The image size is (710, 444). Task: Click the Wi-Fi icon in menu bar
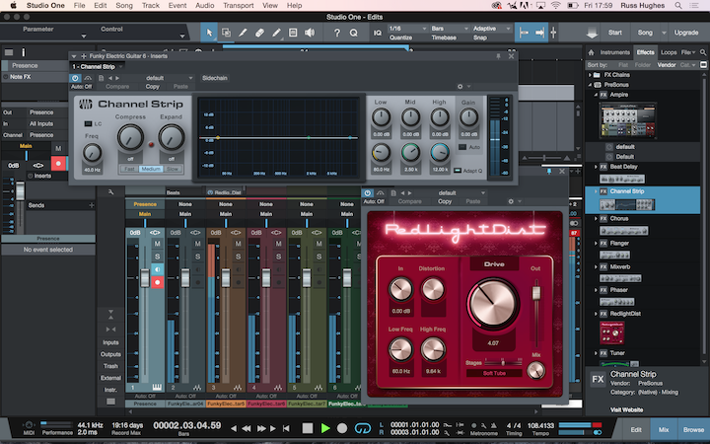pyautogui.click(x=556, y=6)
